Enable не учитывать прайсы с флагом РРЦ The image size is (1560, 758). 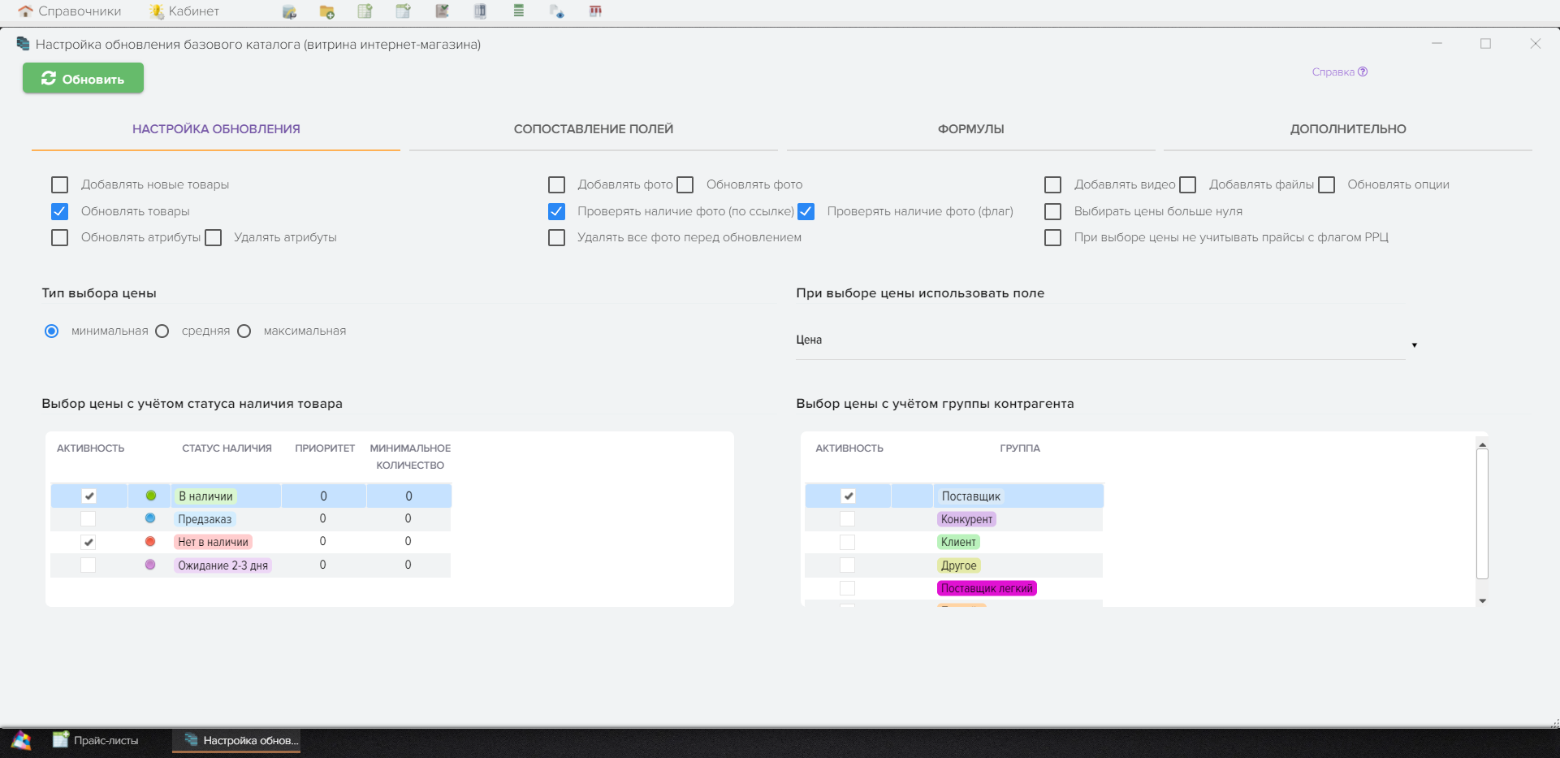[1053, 237]
